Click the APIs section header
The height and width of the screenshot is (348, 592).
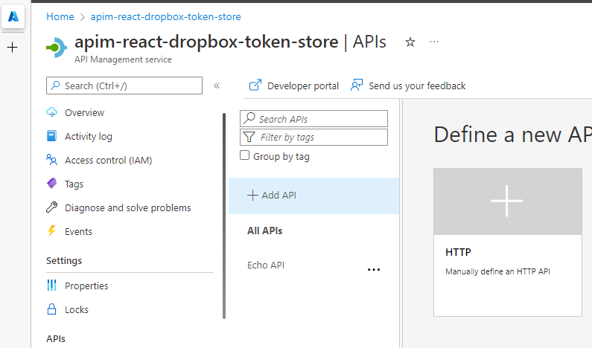pos(56,339)
